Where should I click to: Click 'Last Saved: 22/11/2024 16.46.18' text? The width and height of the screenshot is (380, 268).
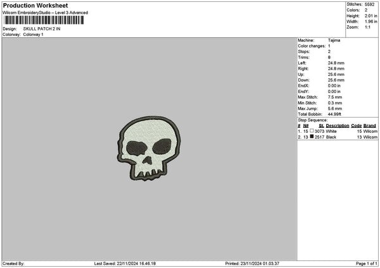pyautogui.click(x=125, y=264)
